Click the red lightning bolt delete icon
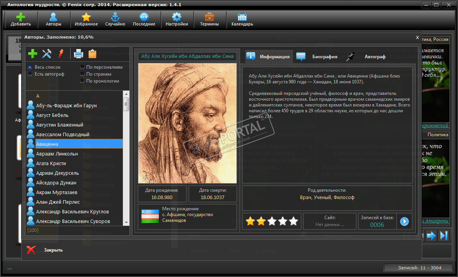Screen dimensions: 458x277 [x=60, y=53]
